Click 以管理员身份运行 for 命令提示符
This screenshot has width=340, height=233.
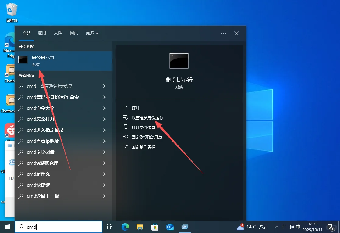tap(147, 117)
